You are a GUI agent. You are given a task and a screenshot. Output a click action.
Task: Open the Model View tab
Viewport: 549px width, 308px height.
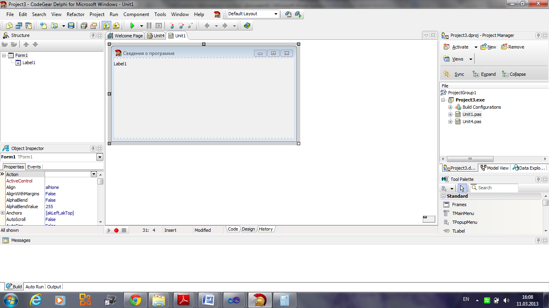click(x=494, y=168)
